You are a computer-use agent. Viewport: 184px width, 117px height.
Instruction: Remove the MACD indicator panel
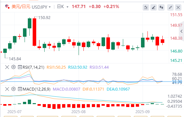7,89
